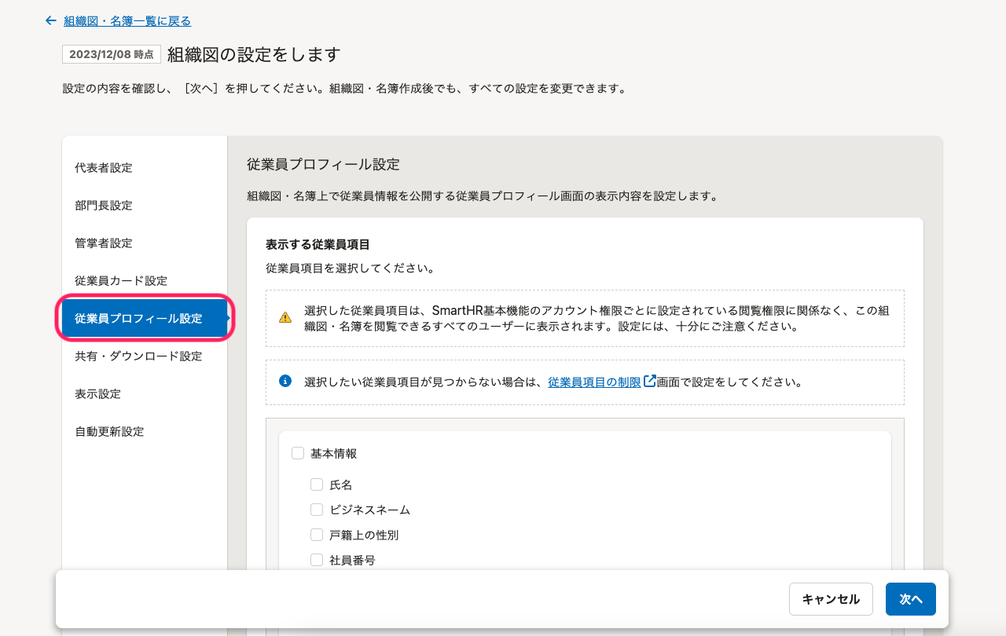
Task: Enable the 氏名 checkbox
Action: tap(317, 484)
